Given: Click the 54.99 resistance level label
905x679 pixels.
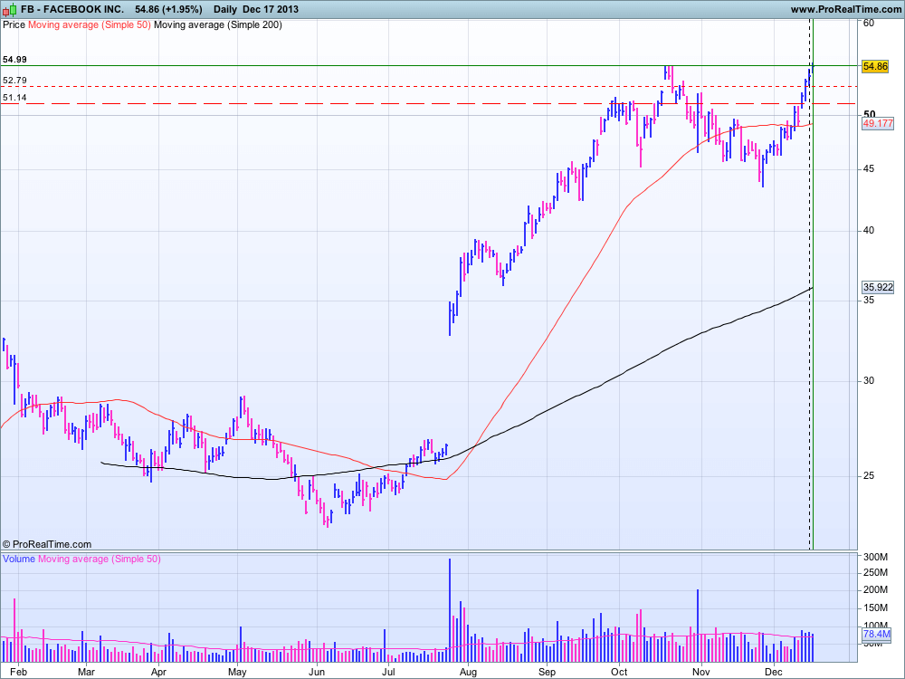Looking at the screenshot, I should tap(14, 60).
